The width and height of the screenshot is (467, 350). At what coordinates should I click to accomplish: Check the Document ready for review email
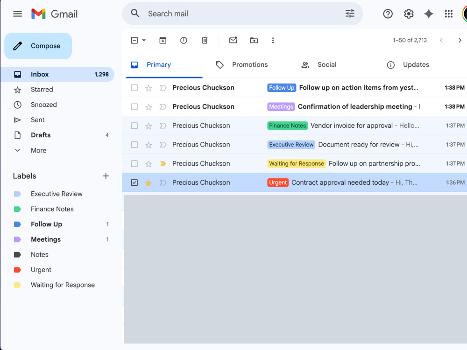(134, 145)
